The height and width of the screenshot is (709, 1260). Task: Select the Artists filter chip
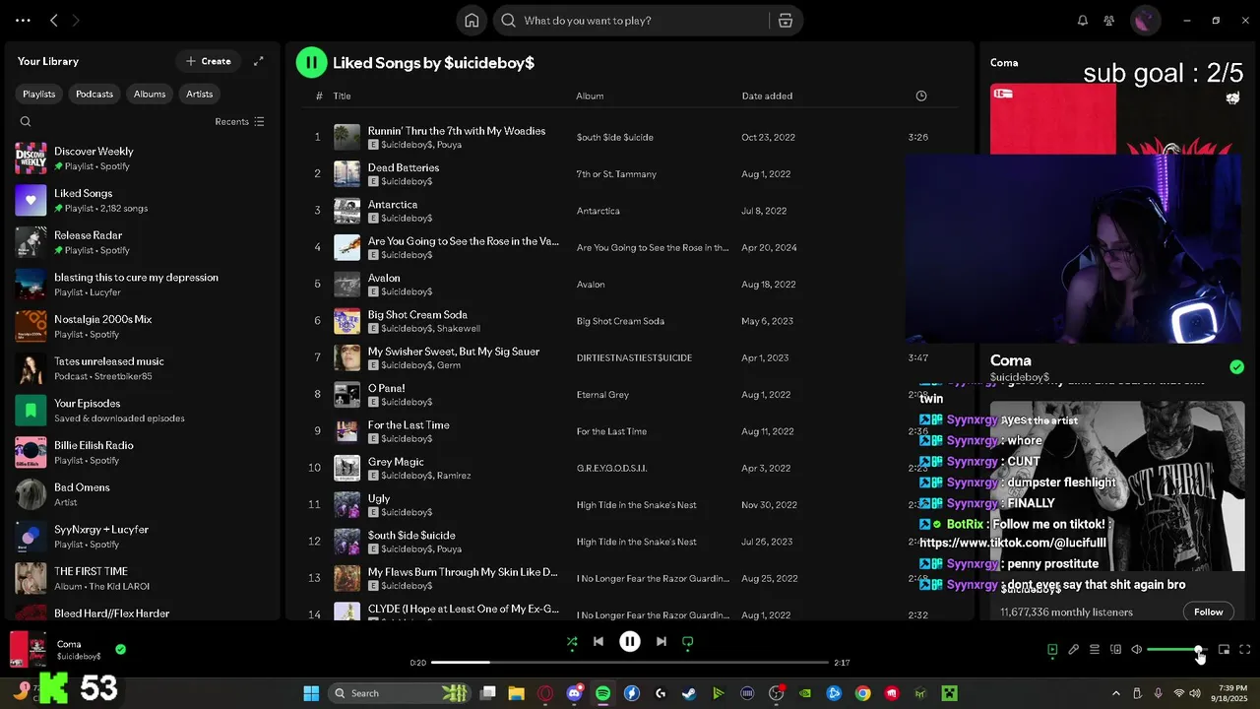200,94
